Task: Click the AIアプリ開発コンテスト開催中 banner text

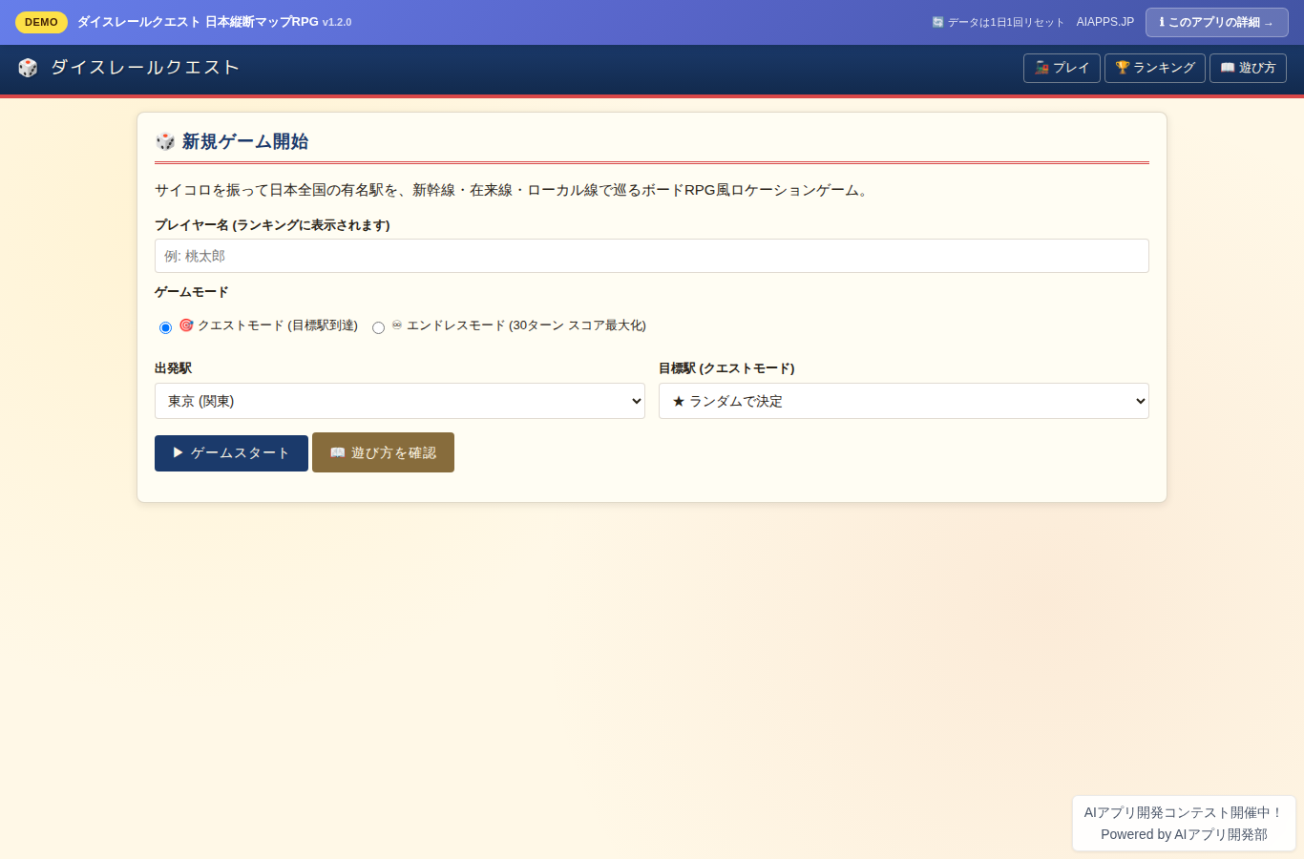Action: 1184,812
